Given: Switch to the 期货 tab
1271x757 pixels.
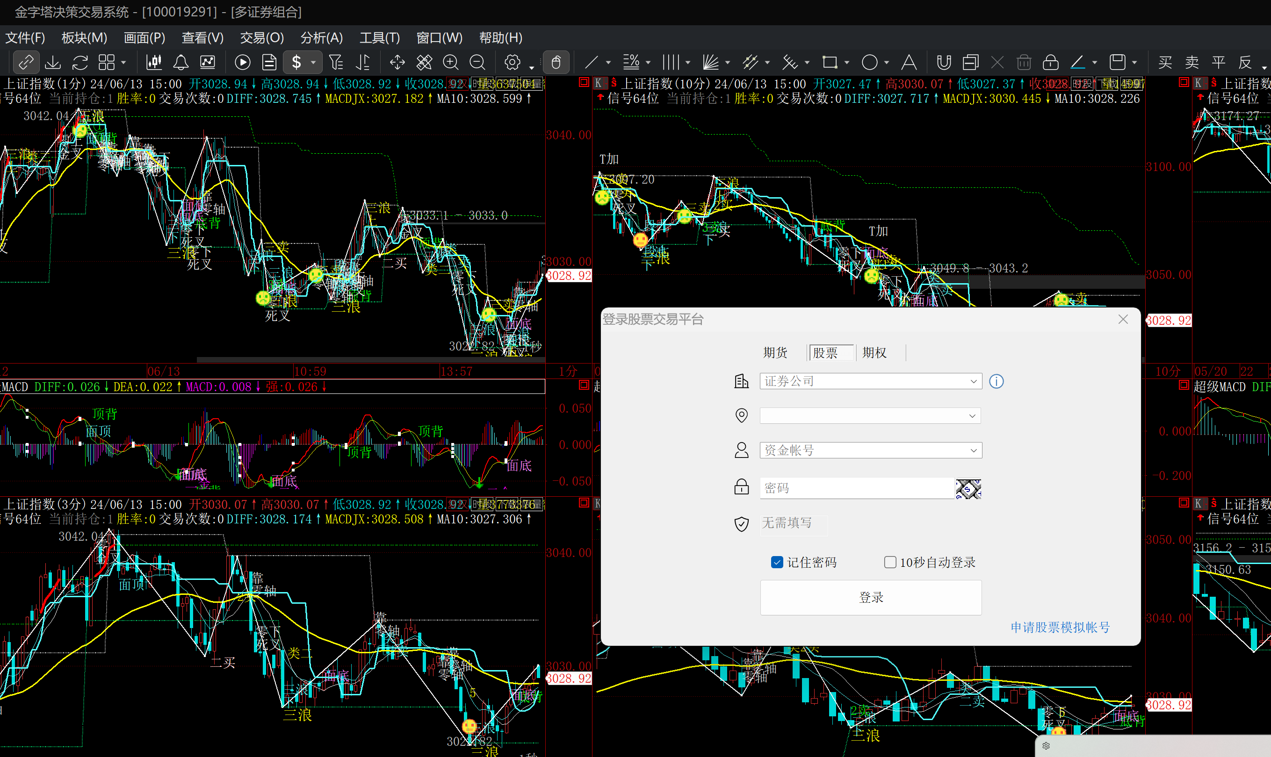Looking at the screenshot, I should [775, 352].
